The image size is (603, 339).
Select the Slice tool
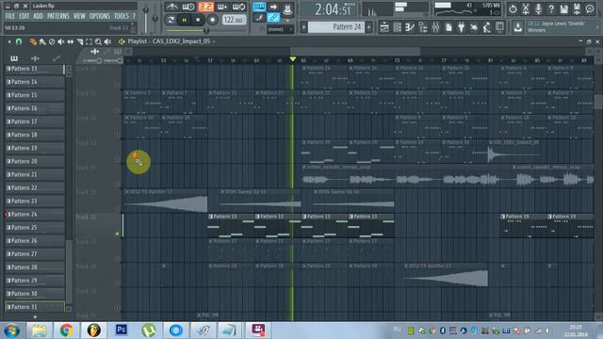79,41
